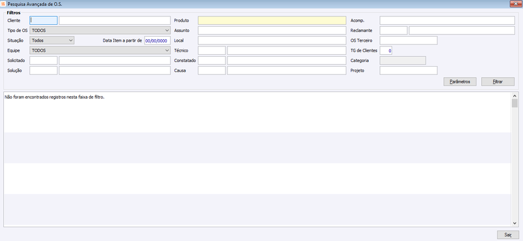Screen dimensions: 523x241
Task: Click the Cliente code input field
Action: pos(43,20)
